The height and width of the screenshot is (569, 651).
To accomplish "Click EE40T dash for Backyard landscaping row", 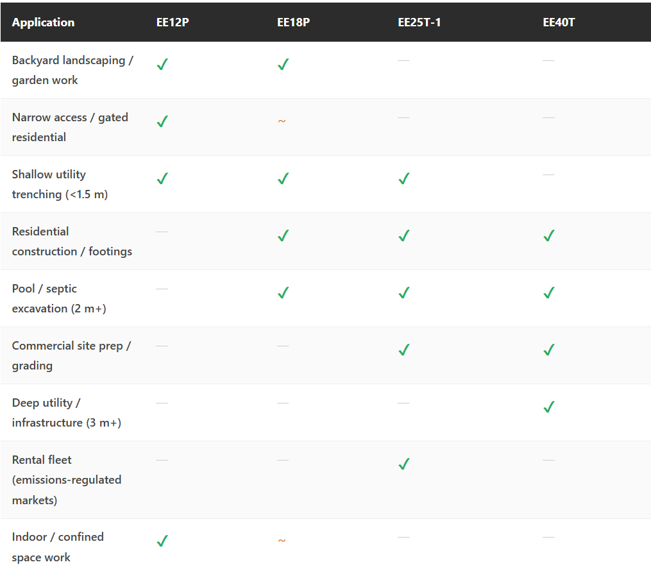I will (x=548, y=60).
